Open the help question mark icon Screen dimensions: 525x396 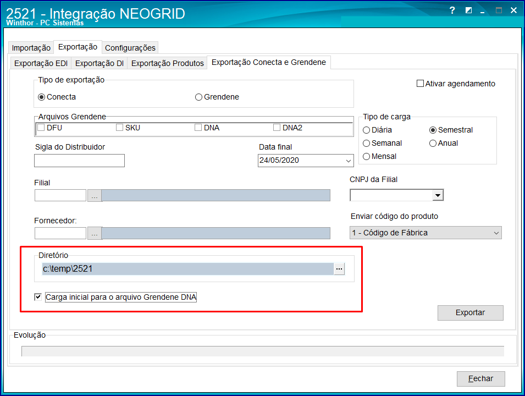click(x=452, y=10)
